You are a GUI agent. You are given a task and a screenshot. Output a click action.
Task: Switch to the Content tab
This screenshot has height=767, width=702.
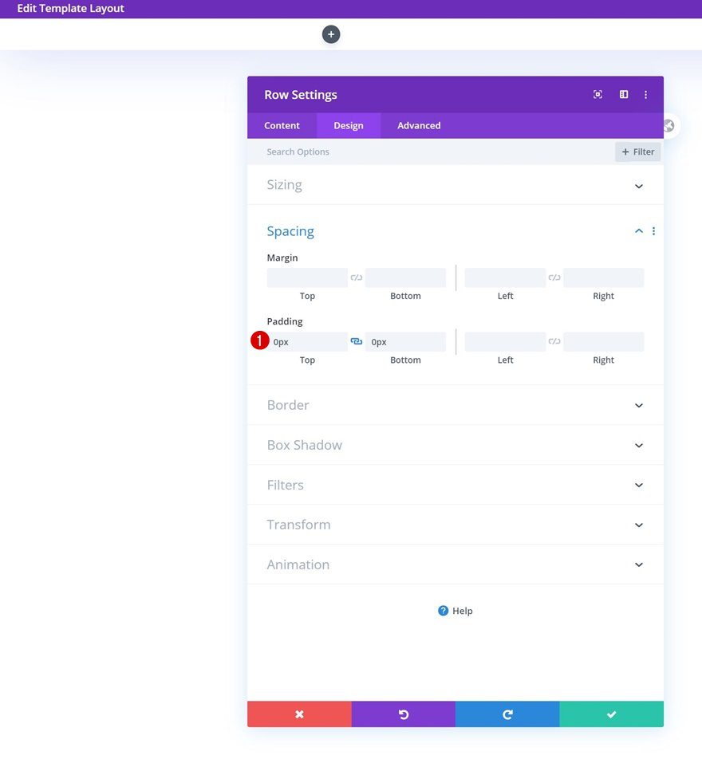click(x=282, y=125)
